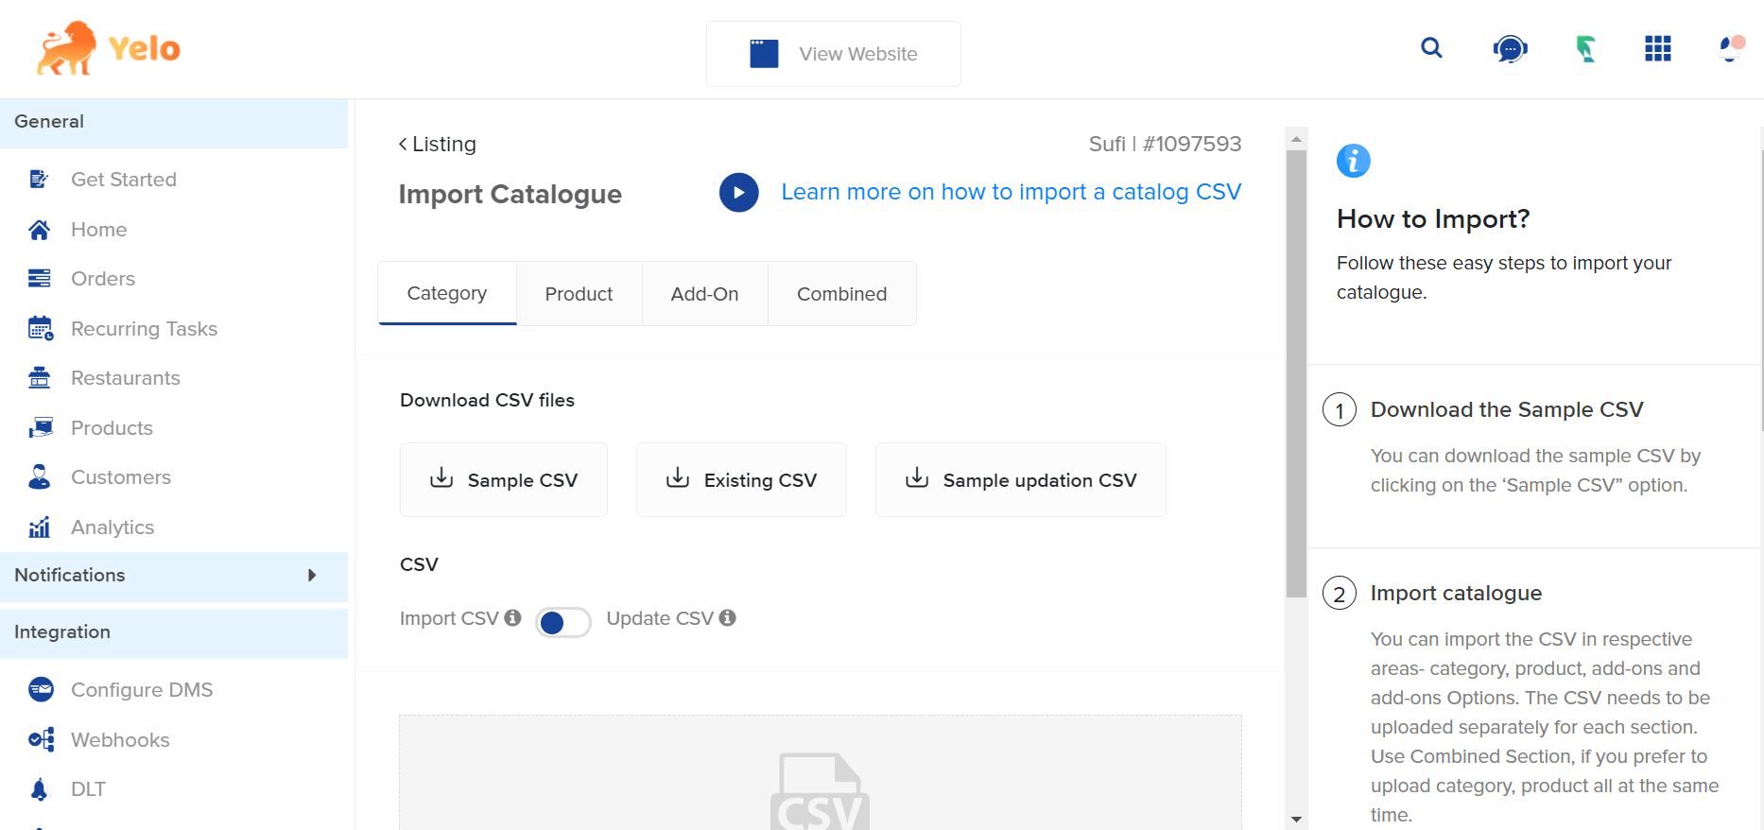Viewport: 1764px width, 830px height.
Task: Click the CSV upload drop area
Action: (820, 775)
